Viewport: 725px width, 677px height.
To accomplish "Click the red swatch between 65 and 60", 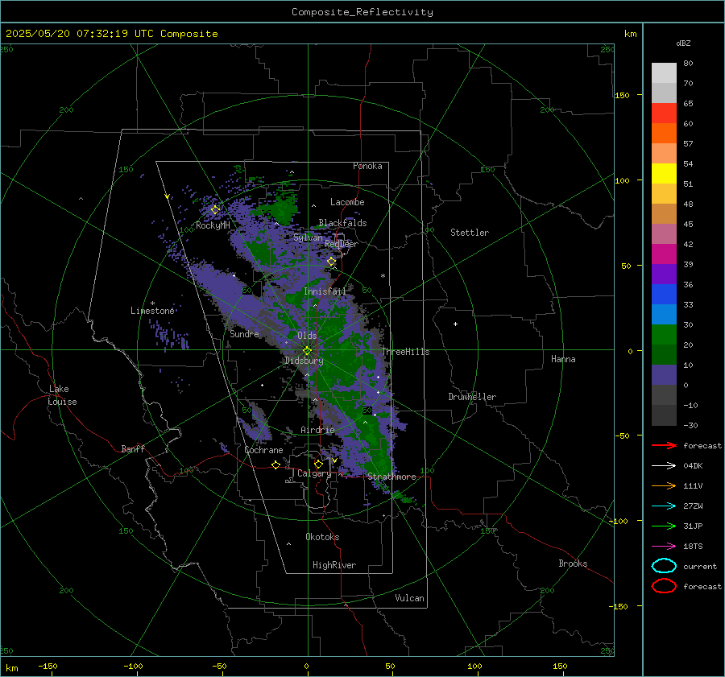I will click(664, 114).
